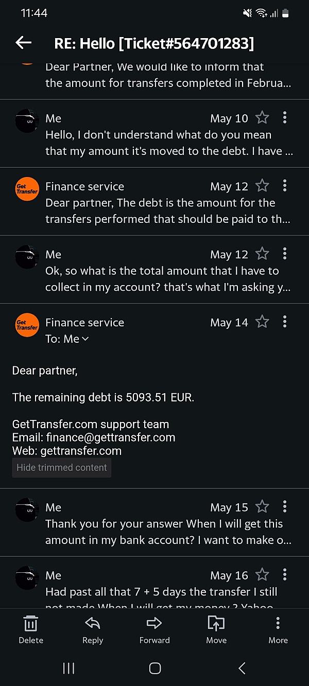Open the More options menu
The height and width of the screenshot is (686, 309).
(x=278, y=629)
